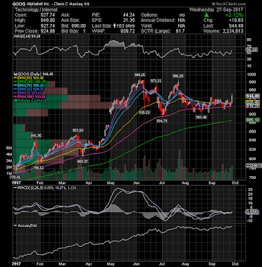Click the GOOG ticker symbol in header
Screen dimensions: 262x267
click(x=18, y=4)
